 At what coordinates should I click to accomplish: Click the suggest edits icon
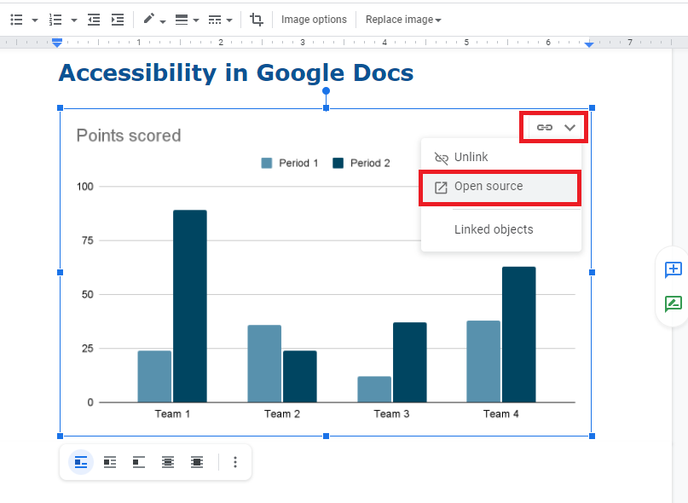pos(673,304)
